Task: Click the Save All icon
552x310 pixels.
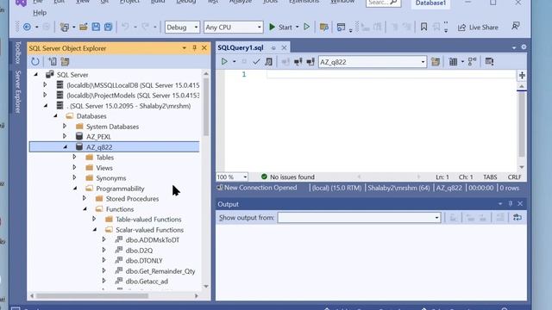Action: coord(108,27)
